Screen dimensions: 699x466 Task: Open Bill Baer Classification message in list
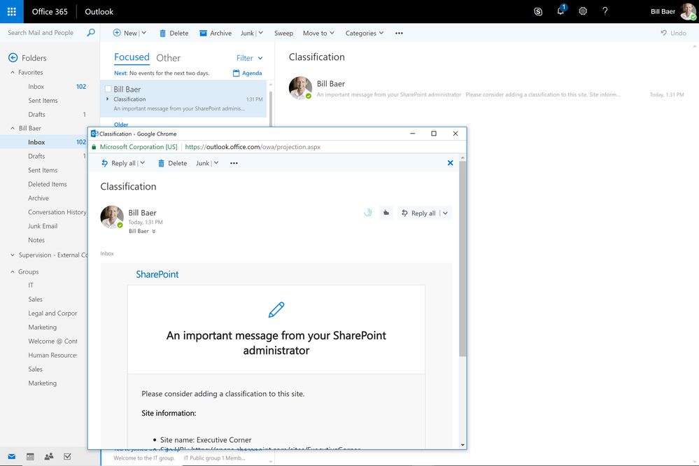[183, 99]
